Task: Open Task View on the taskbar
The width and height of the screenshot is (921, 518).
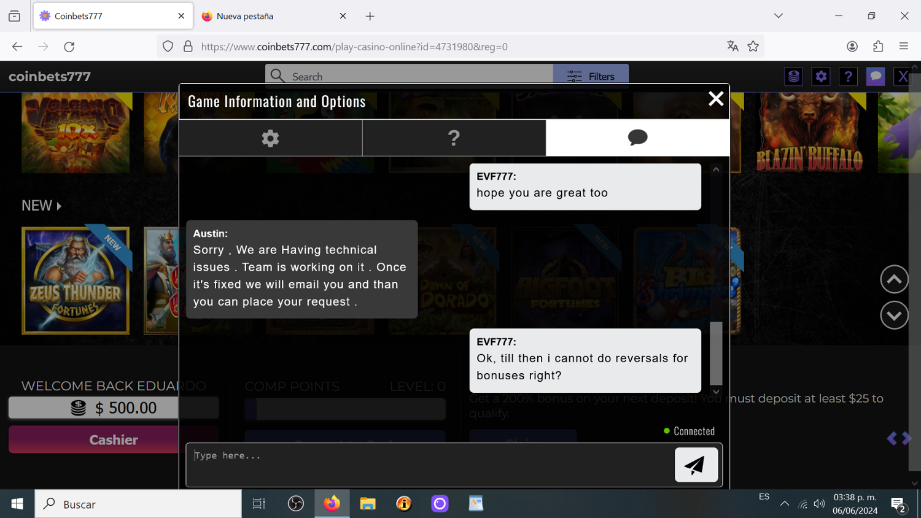Action: (x=259, y=504)
